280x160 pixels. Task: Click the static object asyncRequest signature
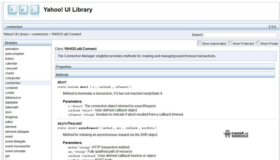(x=107, y=128)
